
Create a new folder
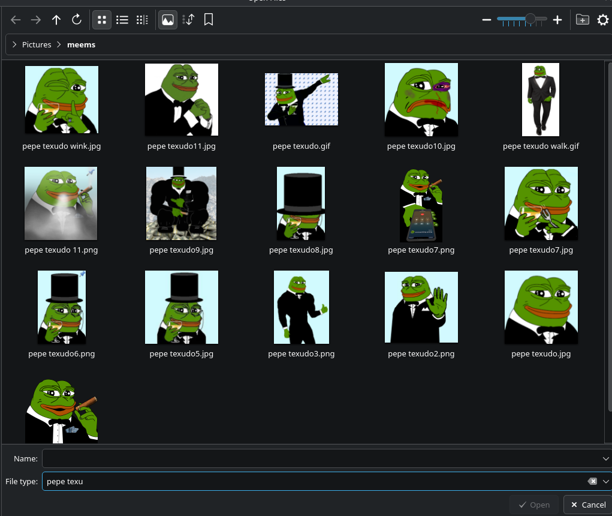pos(583,20)
